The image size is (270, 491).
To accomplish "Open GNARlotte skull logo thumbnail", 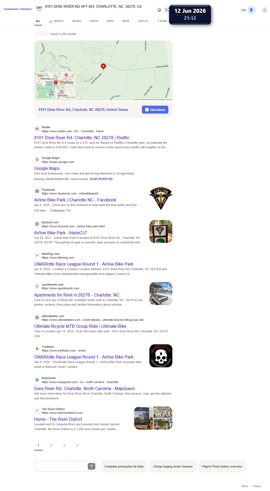I will [x=161, y=356].
